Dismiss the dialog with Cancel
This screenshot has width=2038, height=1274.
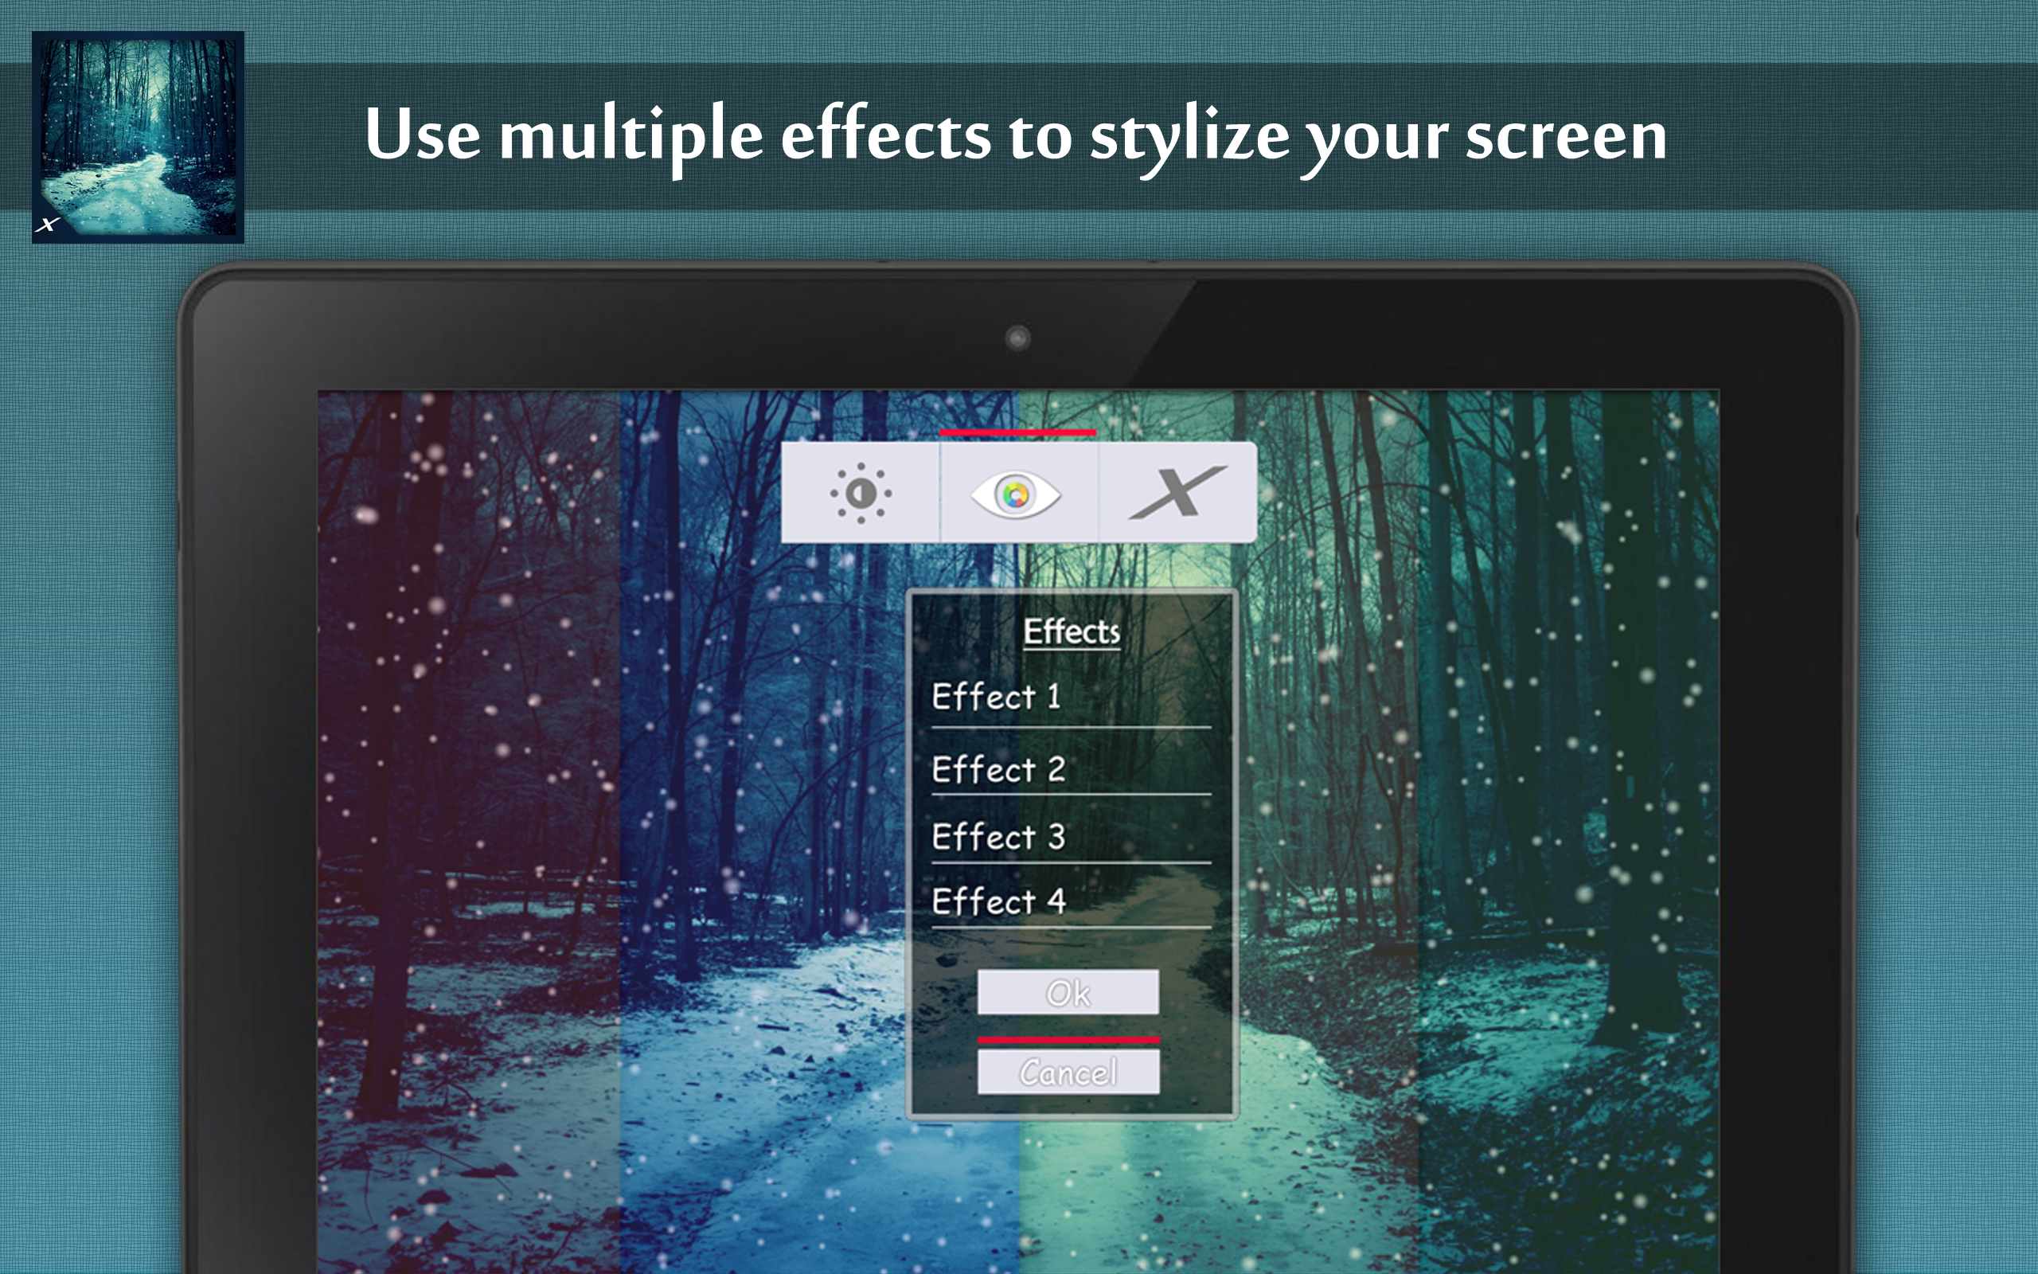(x=1068, y=1072)
